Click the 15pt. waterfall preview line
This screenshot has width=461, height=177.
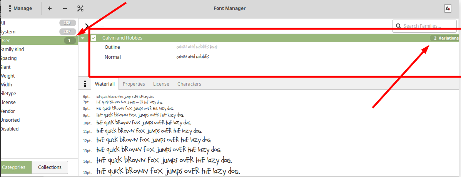pos(169,171)
